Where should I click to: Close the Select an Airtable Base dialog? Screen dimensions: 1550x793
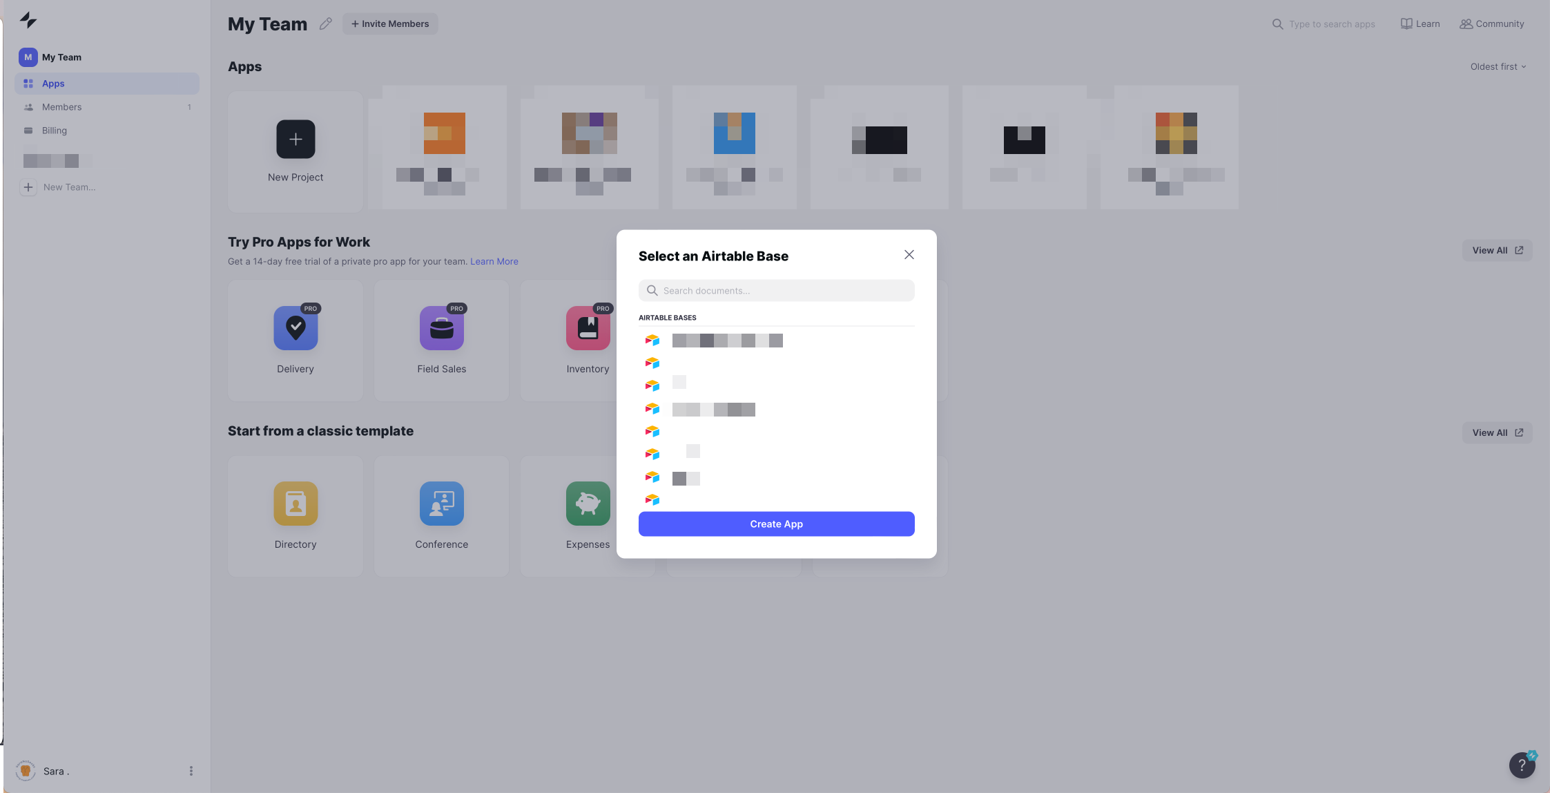[909, 255]
